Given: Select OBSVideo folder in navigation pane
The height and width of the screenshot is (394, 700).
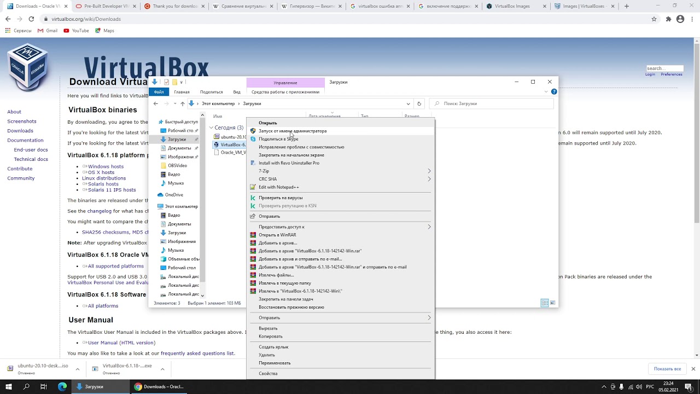Looking at the screenshot, I should point(177,165).
